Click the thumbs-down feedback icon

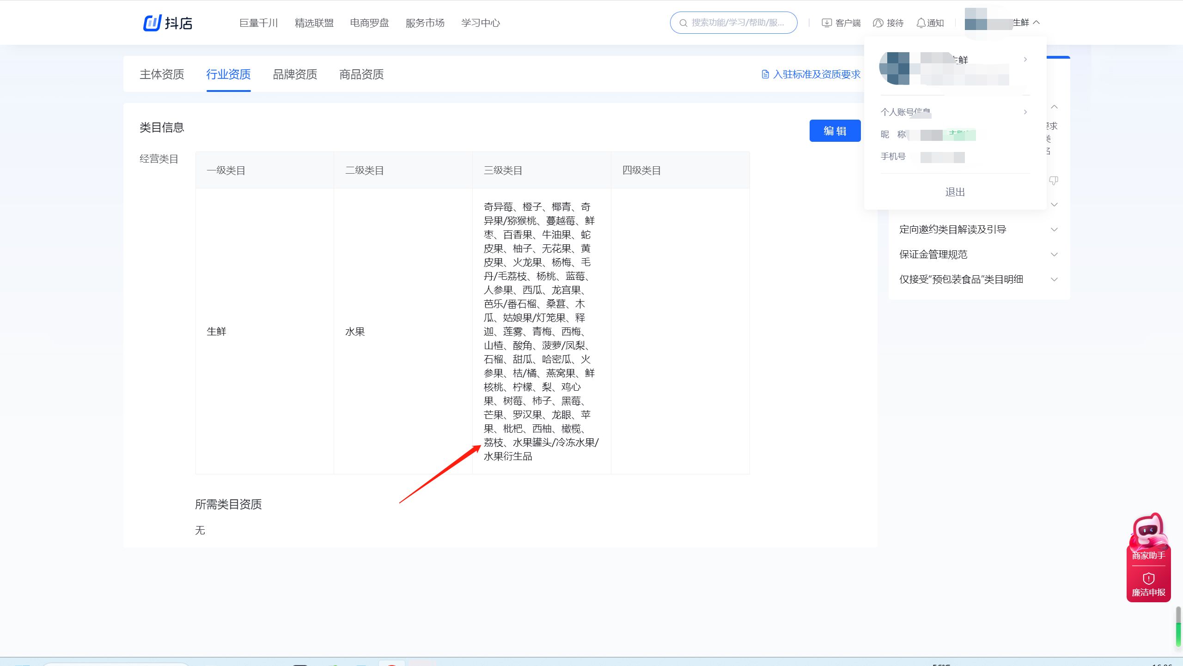pos(1054,181)
